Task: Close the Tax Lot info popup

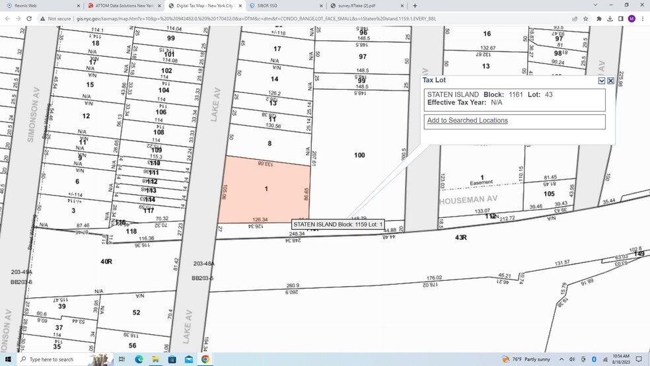Action: coord(610,81)
